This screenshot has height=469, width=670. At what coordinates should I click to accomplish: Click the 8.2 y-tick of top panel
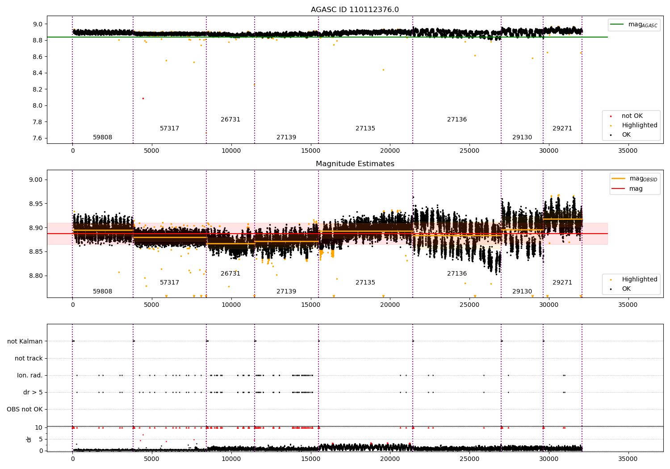click(38, 89)
